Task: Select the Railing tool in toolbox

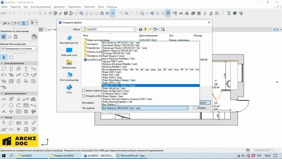Action: [x=19, y=75]
